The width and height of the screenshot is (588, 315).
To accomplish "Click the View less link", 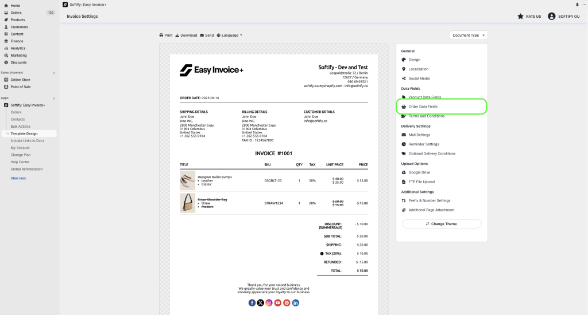I will click(x=18, y=178).
